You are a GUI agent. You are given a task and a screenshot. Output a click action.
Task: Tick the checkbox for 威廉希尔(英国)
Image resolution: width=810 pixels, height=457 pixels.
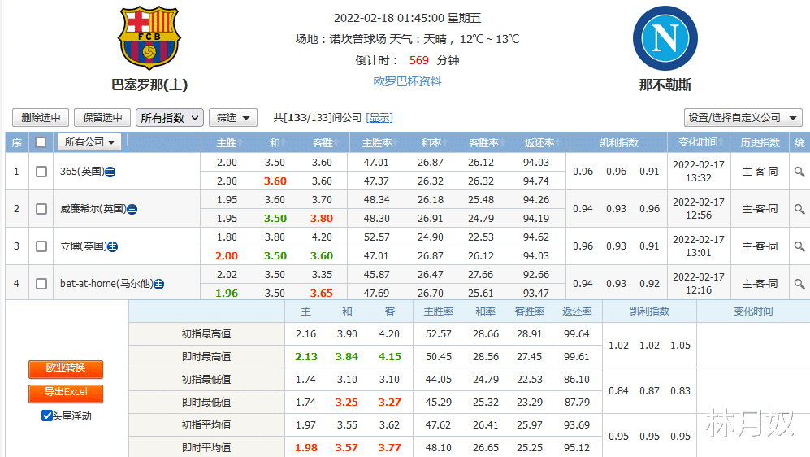coord(41,209)
